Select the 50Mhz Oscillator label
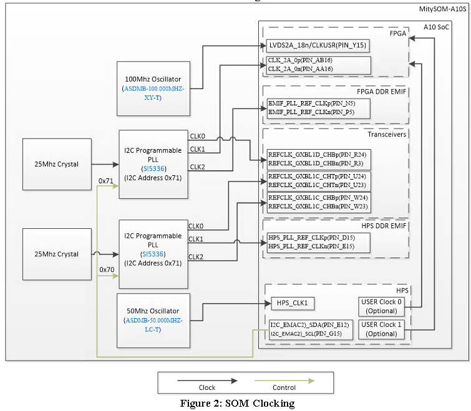The width and height of the screenshot is (471, 411). tap(153, 311)
